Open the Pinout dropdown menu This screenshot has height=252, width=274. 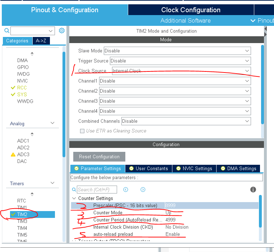(x=263, y=20)
